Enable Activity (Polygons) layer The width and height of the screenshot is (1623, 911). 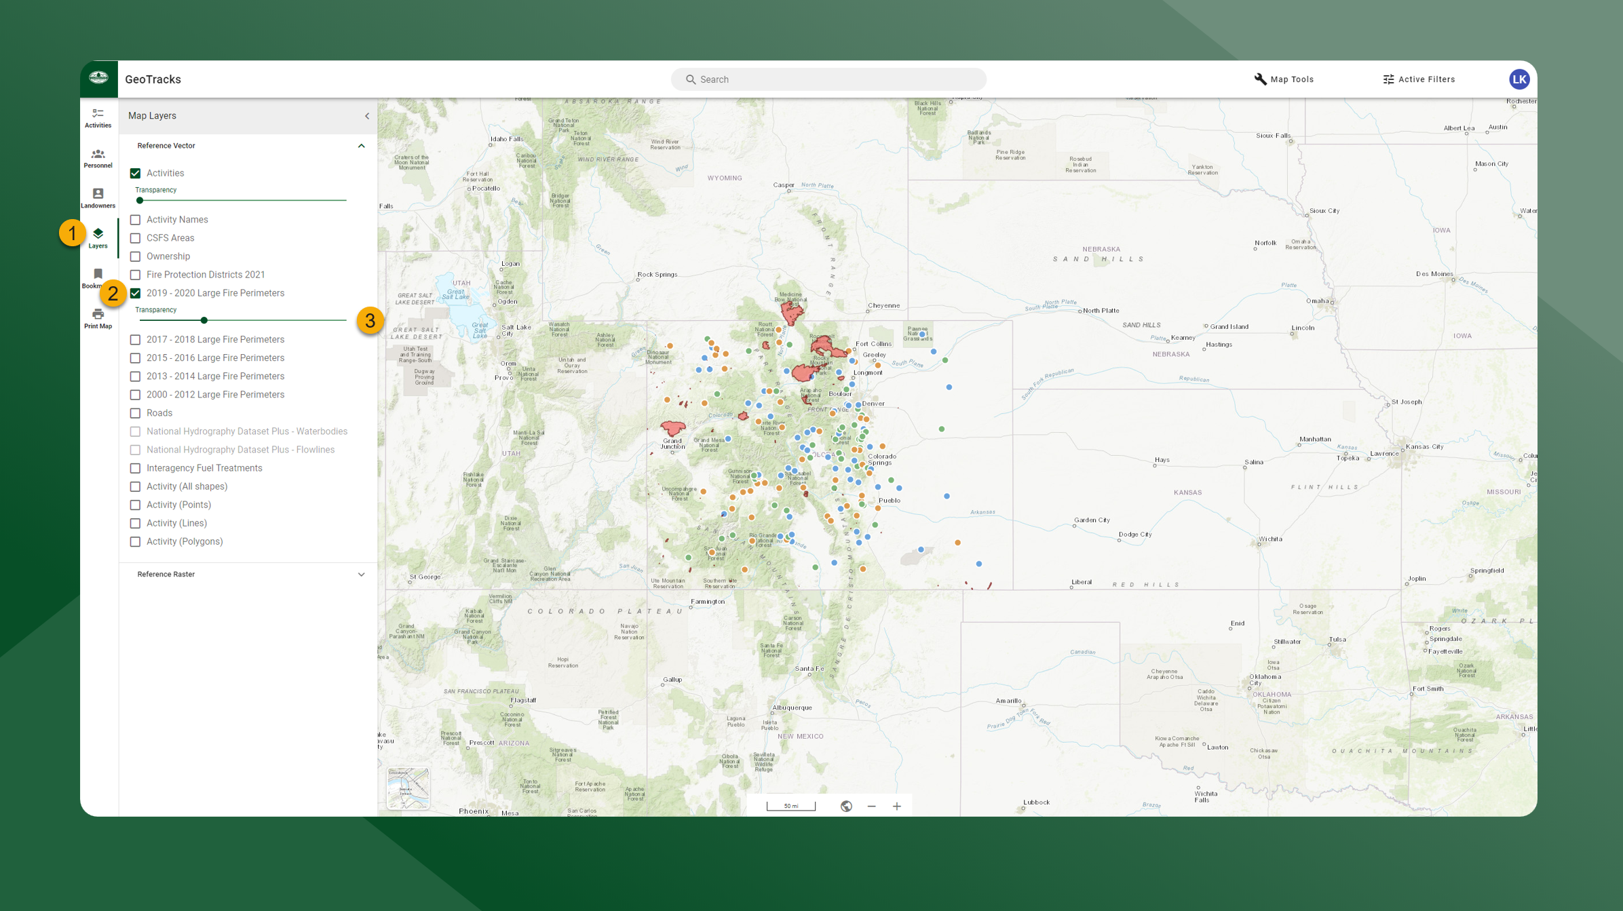[x=136, y=541]
